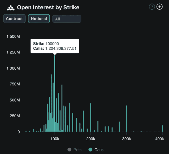Click the Open Interest by Strike title
Screen dimensions: 169x154
pos(48,7)
